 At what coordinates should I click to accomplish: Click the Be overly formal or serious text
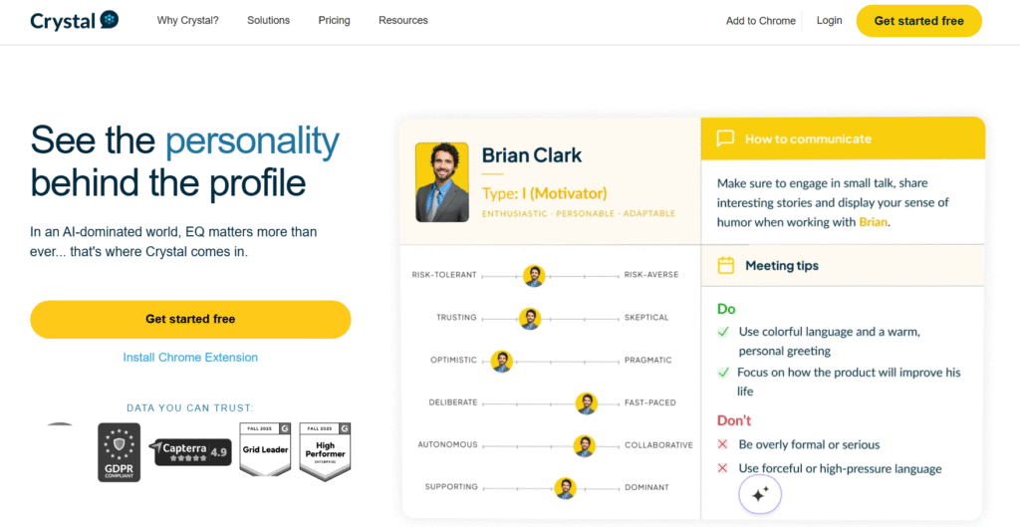[x=809, y=445]
